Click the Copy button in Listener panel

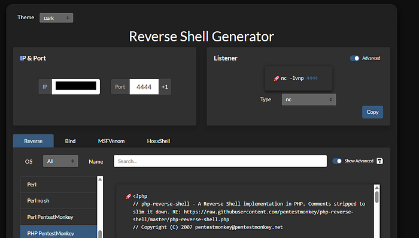(372, 112)
